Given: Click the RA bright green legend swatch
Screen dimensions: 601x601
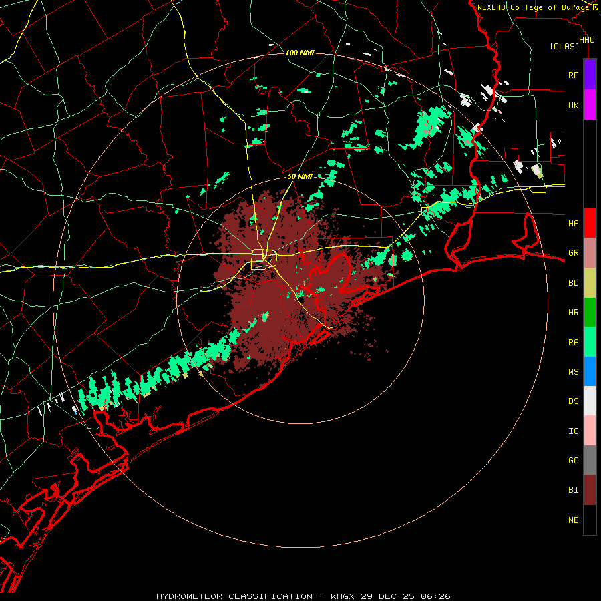Looking at the screenshot, I should pyautogui.click(x=590, y=342).
